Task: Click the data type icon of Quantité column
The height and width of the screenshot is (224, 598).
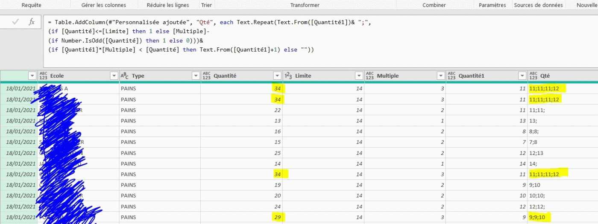Action: pyautogui.click(x=206, y=76)
